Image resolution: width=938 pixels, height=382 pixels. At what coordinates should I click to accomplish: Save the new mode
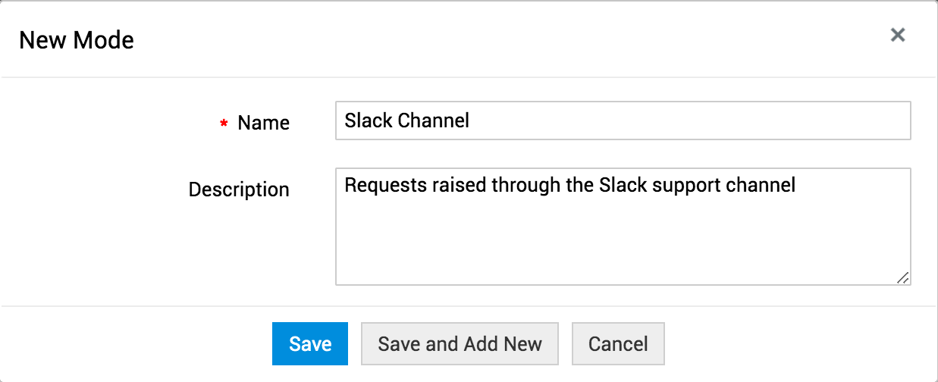pyautogui.click(x=310, y=343)
